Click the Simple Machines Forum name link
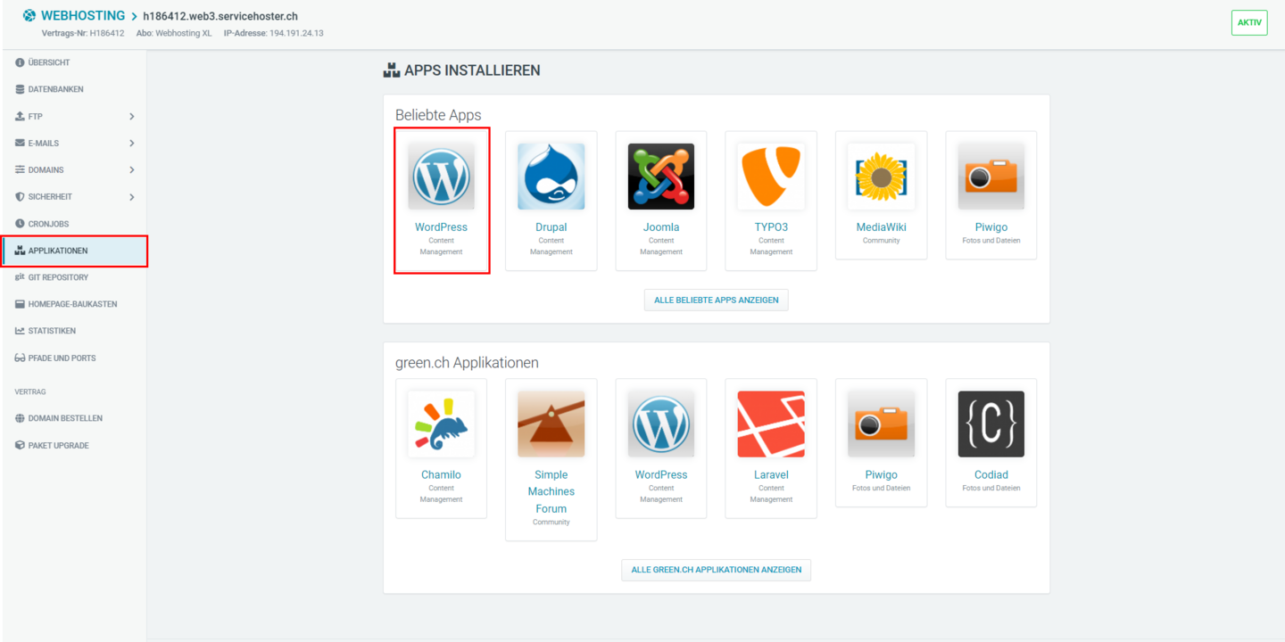This screenshot has width=1285, height=642. tap(551, 492)
